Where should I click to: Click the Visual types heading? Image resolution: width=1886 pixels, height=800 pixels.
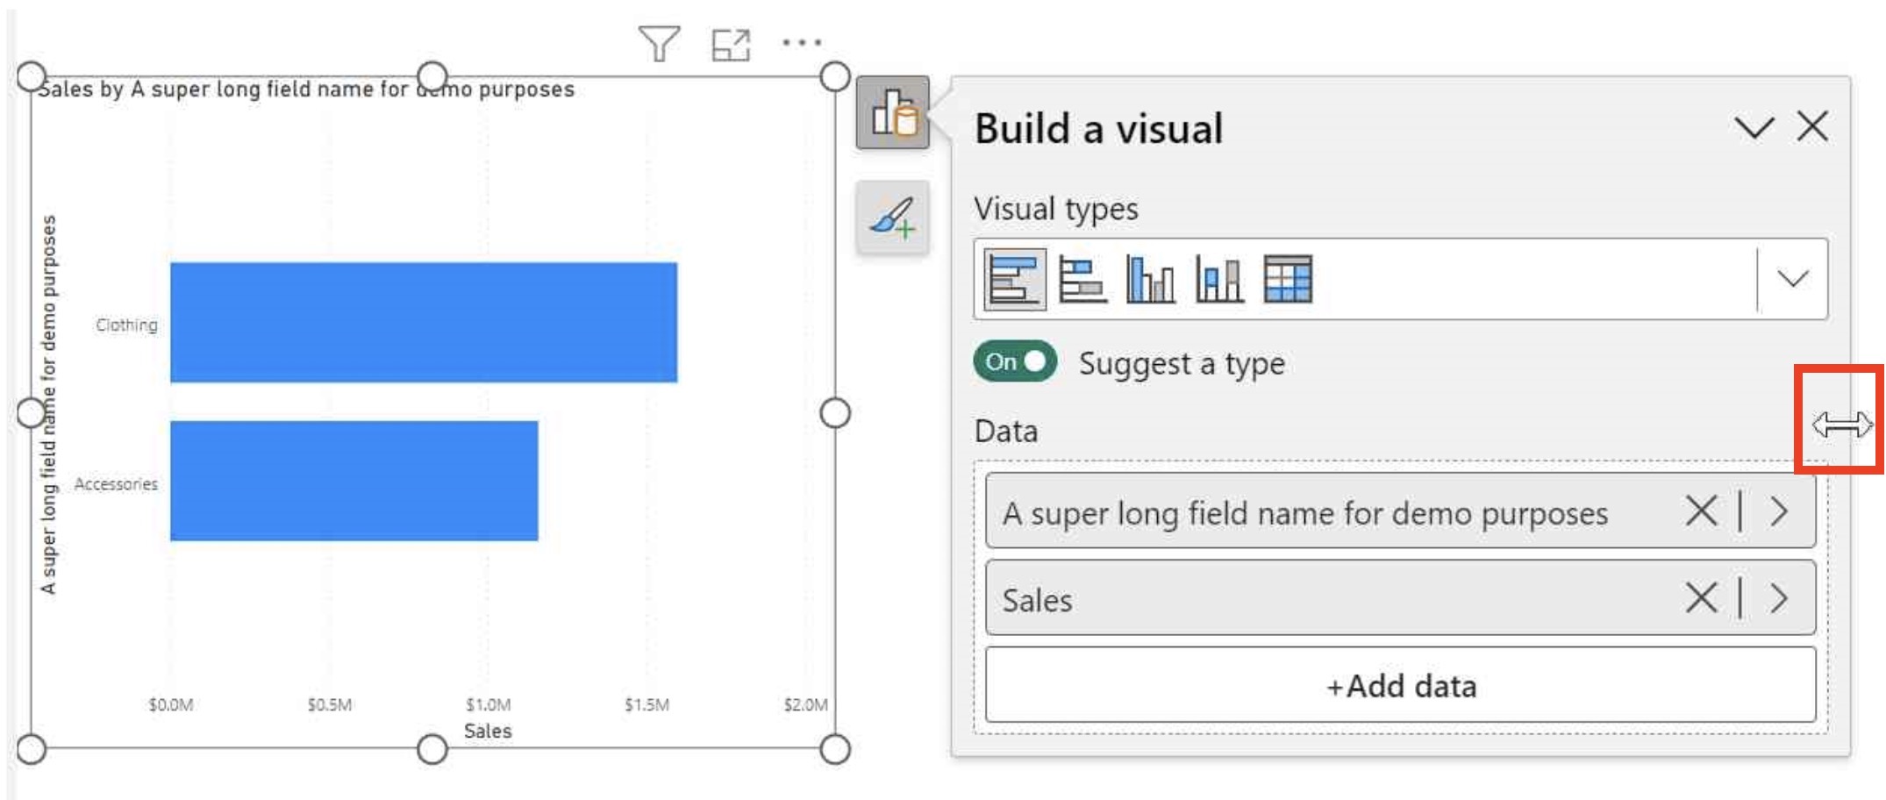tap(1055, 210)
